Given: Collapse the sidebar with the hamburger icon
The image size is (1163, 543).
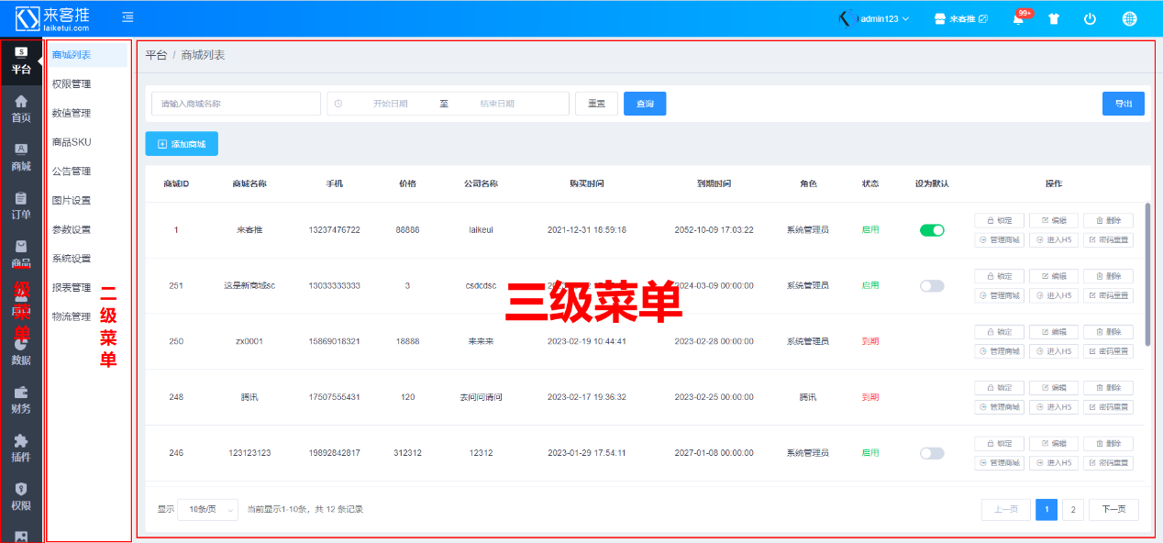Looking at the screenshot, I should 127,17.
